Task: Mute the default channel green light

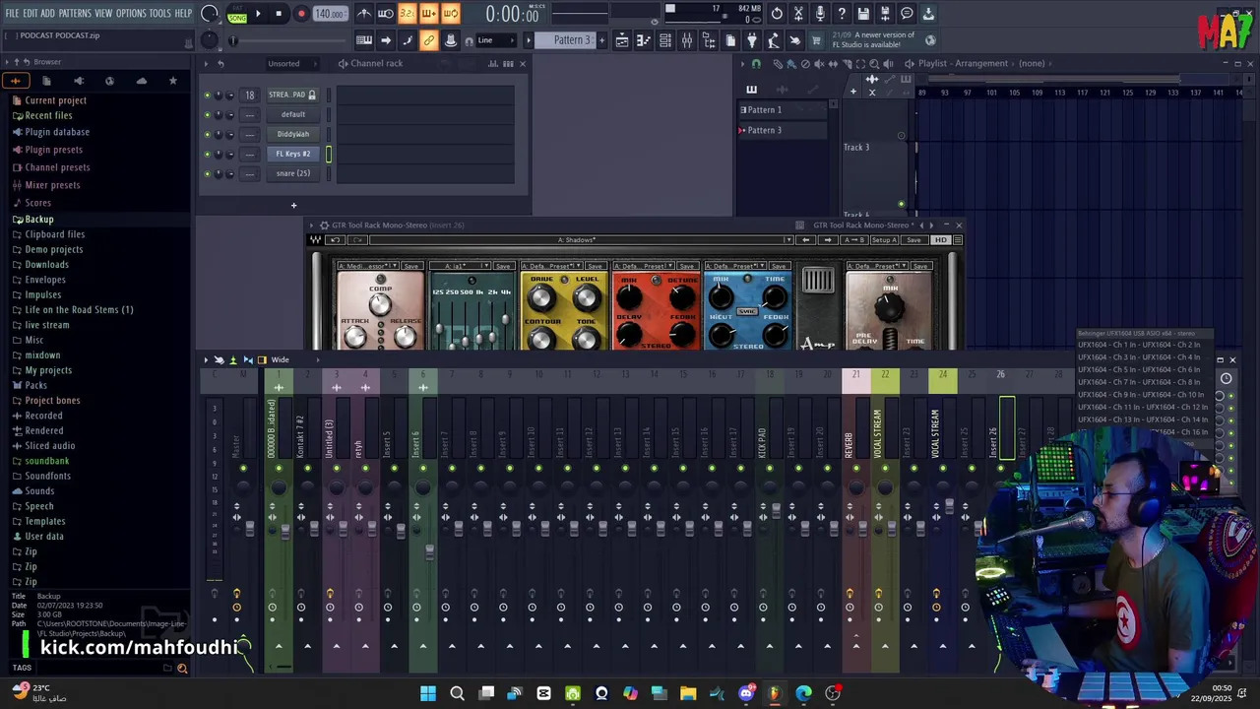Action: click(x=207, y=115)
